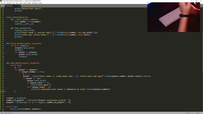
Task: Open the File menu
Action: coord(1,3)
